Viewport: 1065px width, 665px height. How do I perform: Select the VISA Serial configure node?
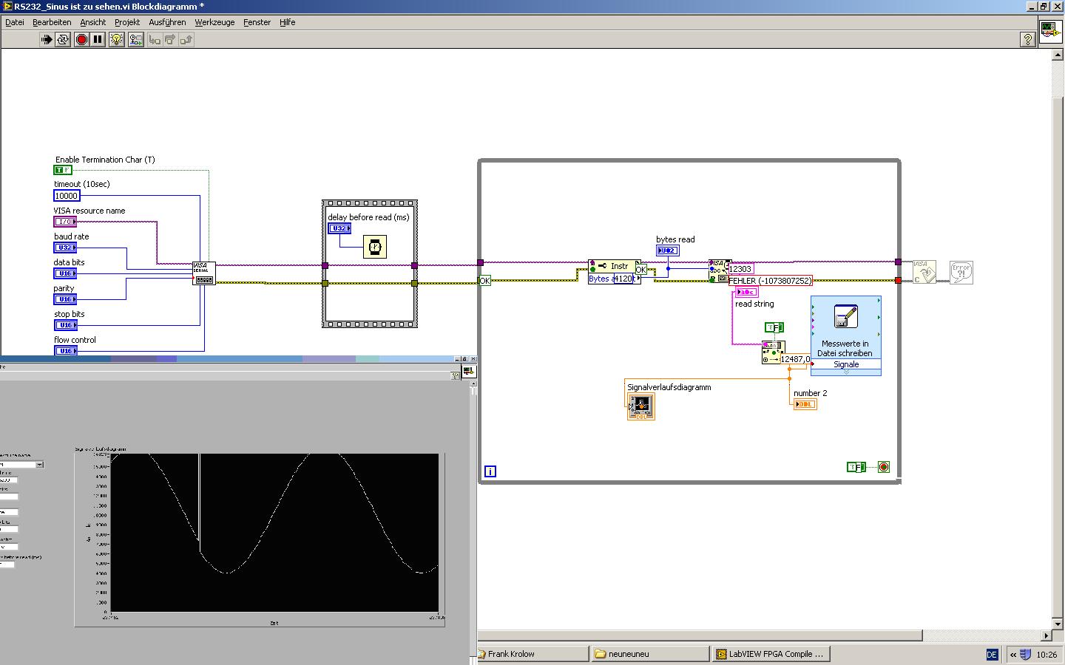coord(203,273)
